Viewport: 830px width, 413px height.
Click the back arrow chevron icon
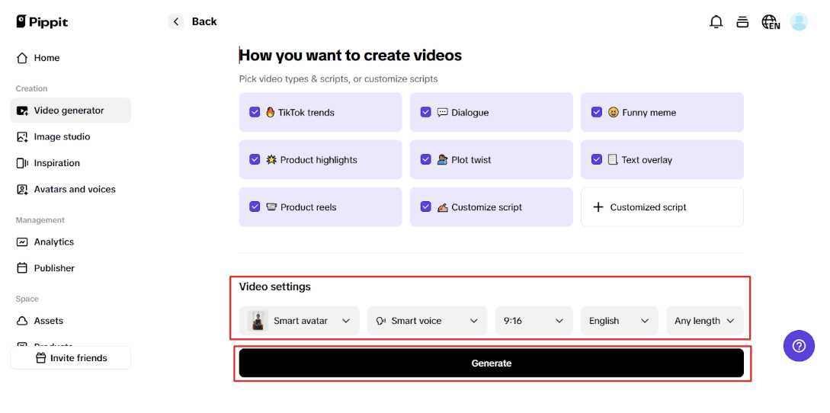[x=177, y=22]
